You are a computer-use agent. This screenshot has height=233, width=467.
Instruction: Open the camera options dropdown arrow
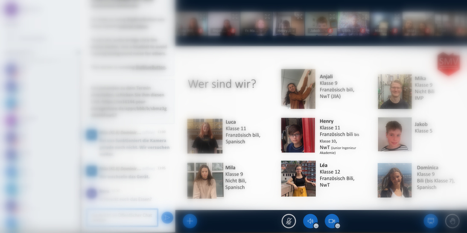[337, 226]
